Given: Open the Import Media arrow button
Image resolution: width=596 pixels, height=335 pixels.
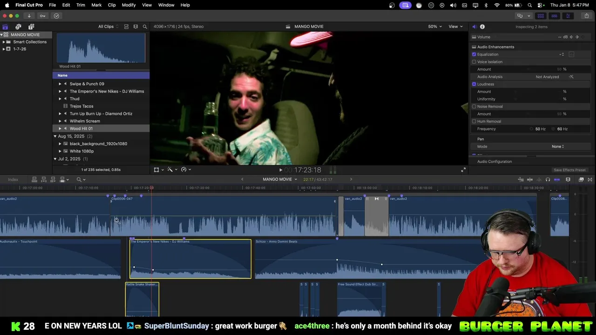Looking at the screenshot, I should pos(29,16).
